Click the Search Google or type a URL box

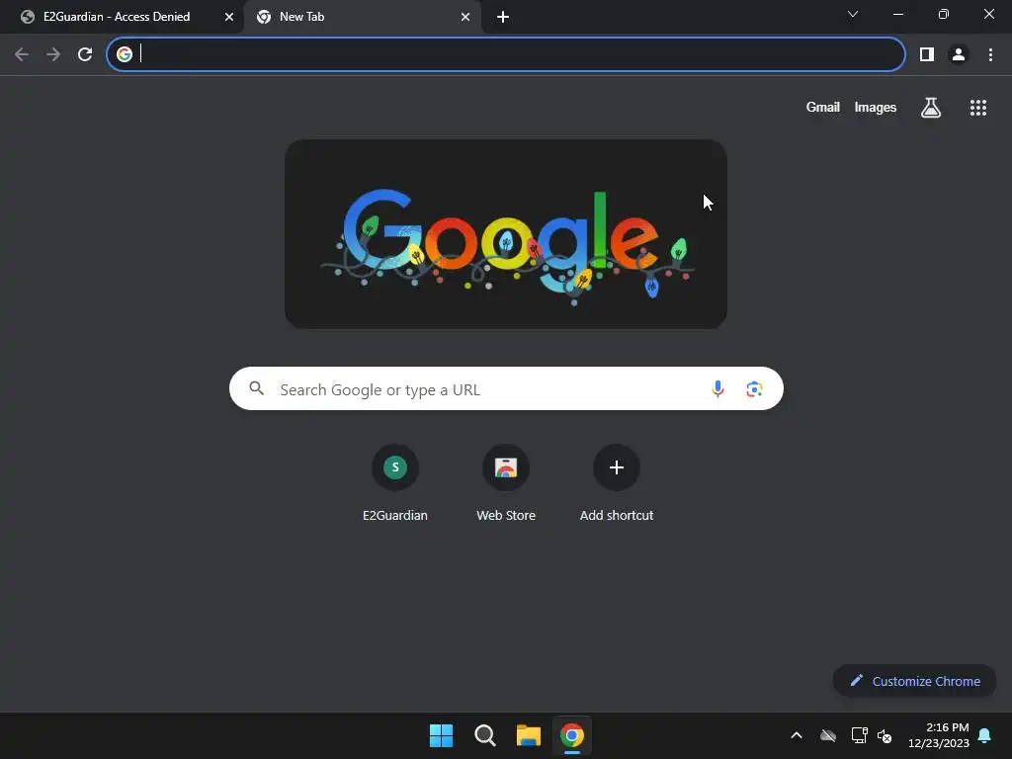coord(506,388)
